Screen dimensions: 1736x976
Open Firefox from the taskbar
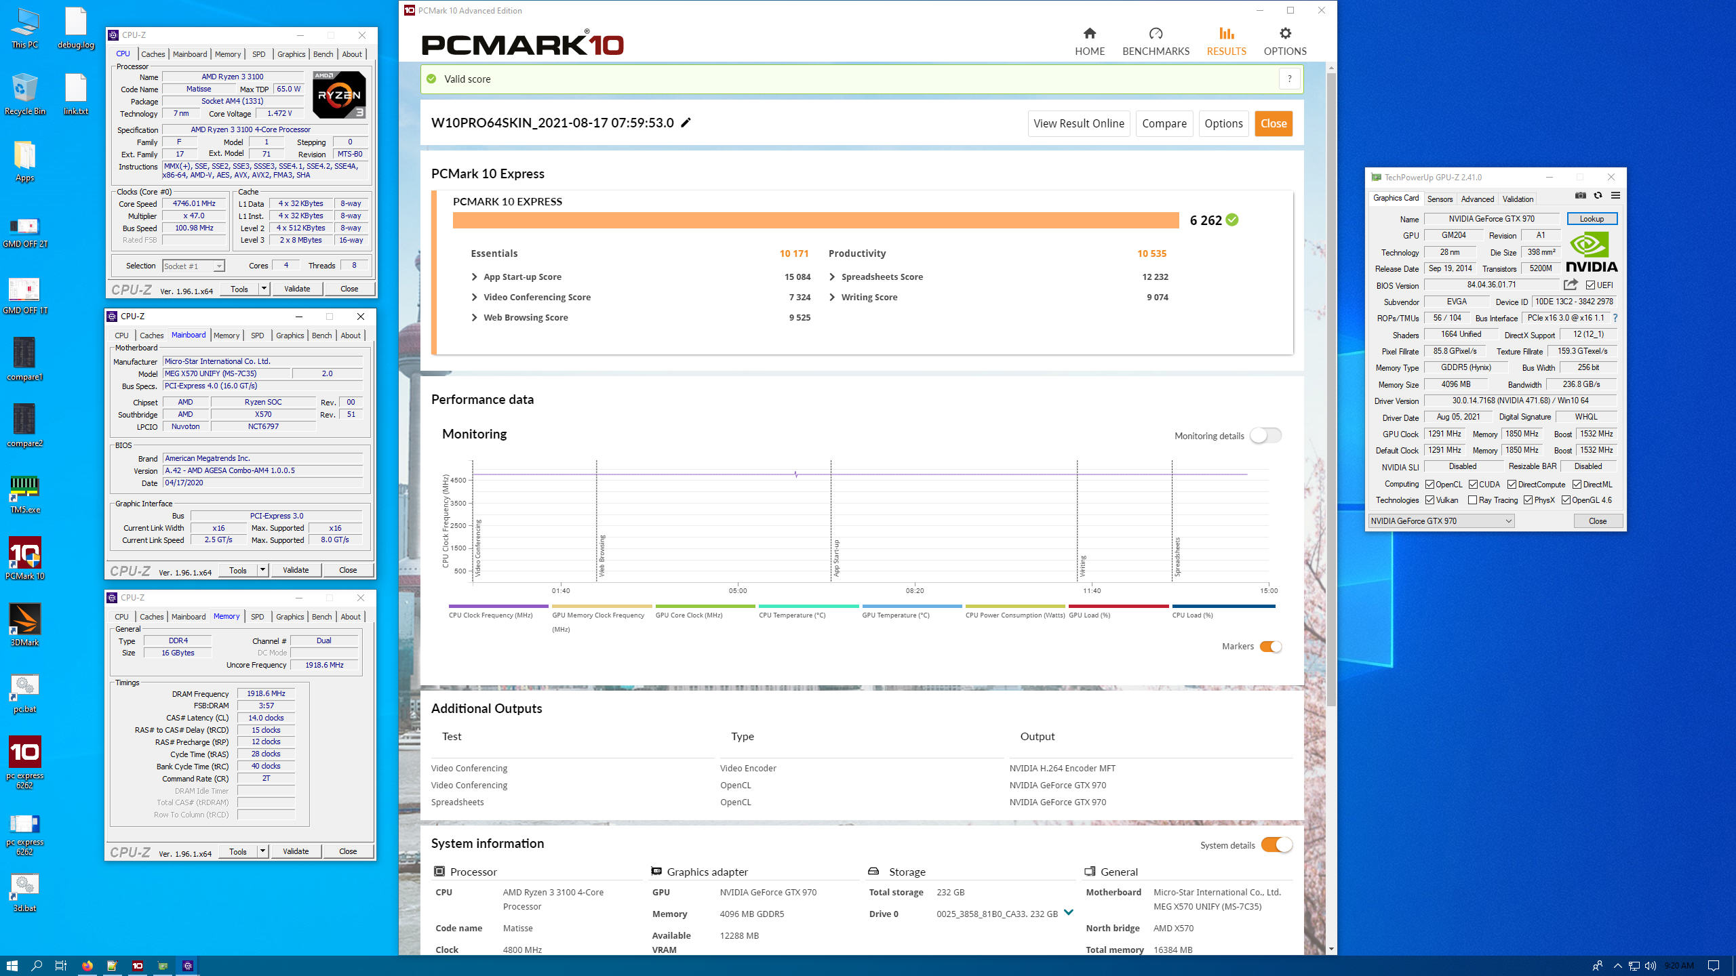tap(87, 965)
